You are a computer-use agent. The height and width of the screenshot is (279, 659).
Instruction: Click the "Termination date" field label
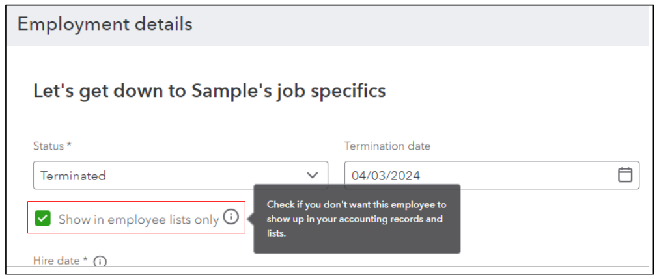click(387, 146)
